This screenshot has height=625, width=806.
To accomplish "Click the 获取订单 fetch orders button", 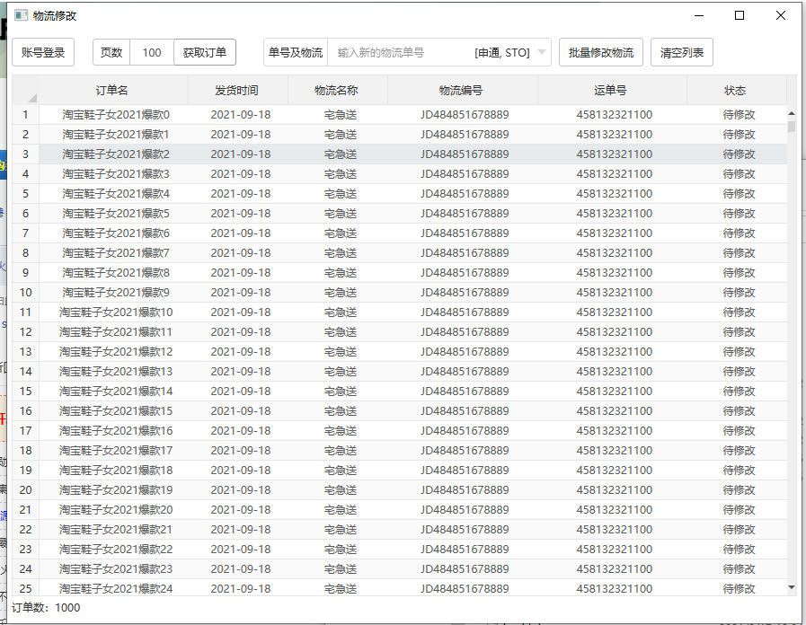I will [205, 52].
